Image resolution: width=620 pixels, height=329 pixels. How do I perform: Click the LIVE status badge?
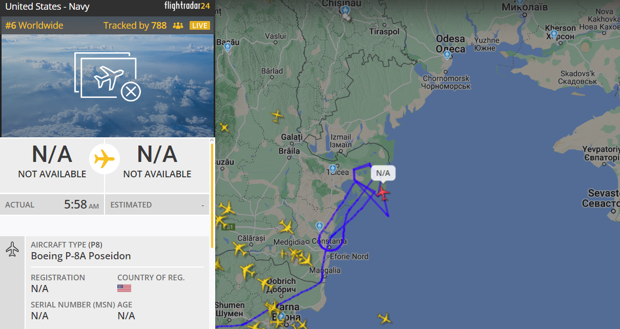[x=199, y=26]
